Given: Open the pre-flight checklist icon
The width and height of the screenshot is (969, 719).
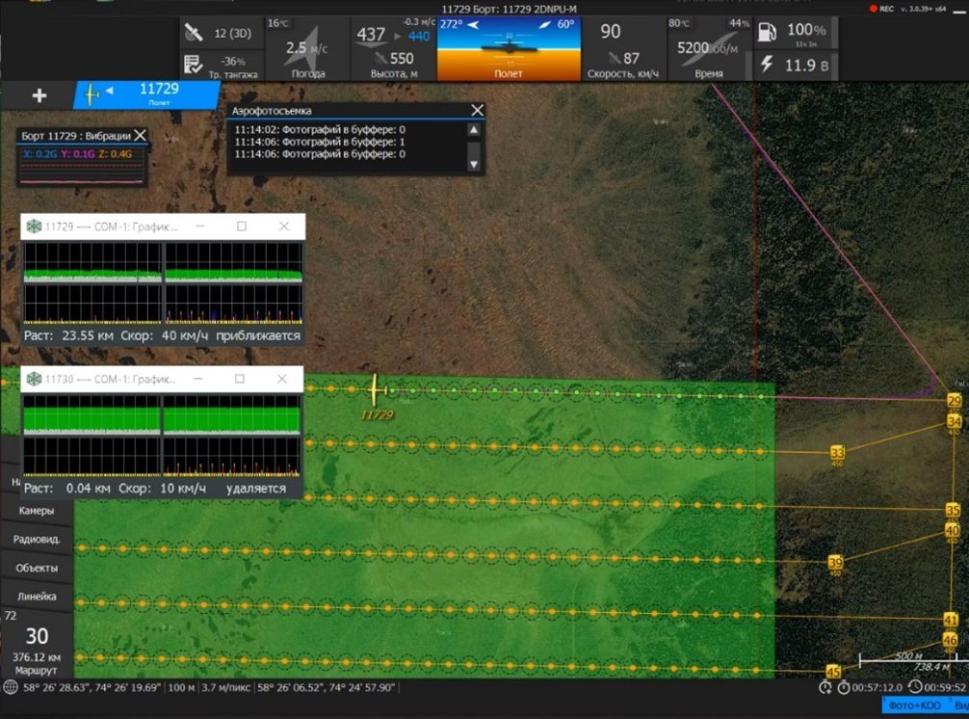Looking at the screenshot, I should click(x=194, y=65).
